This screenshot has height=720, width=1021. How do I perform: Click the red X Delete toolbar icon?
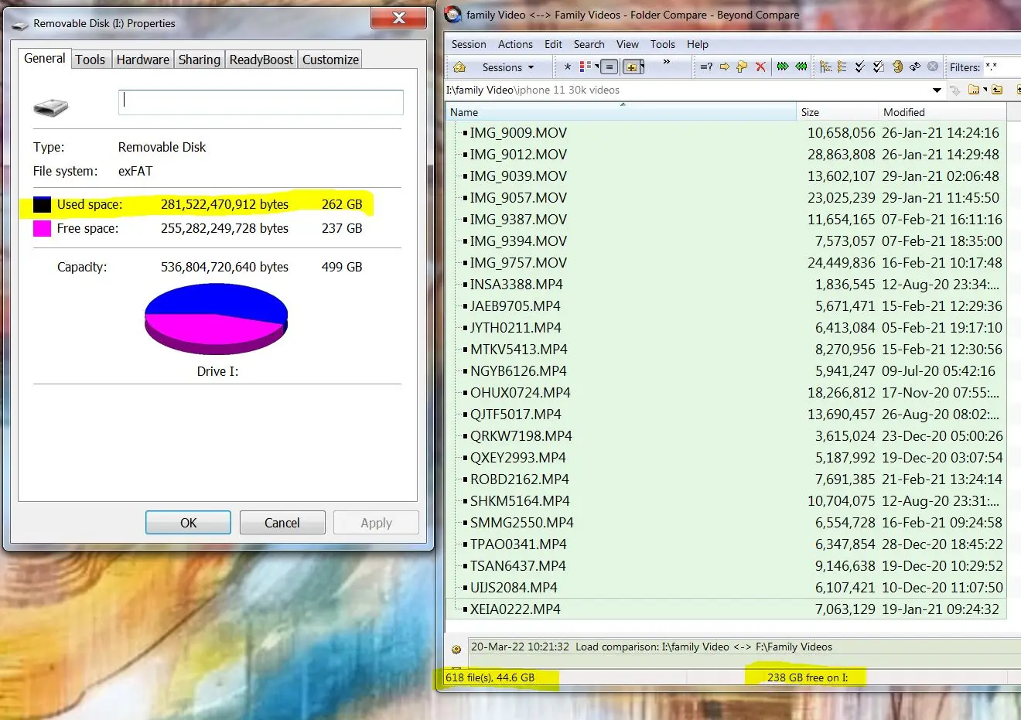(x=760, y=67)
